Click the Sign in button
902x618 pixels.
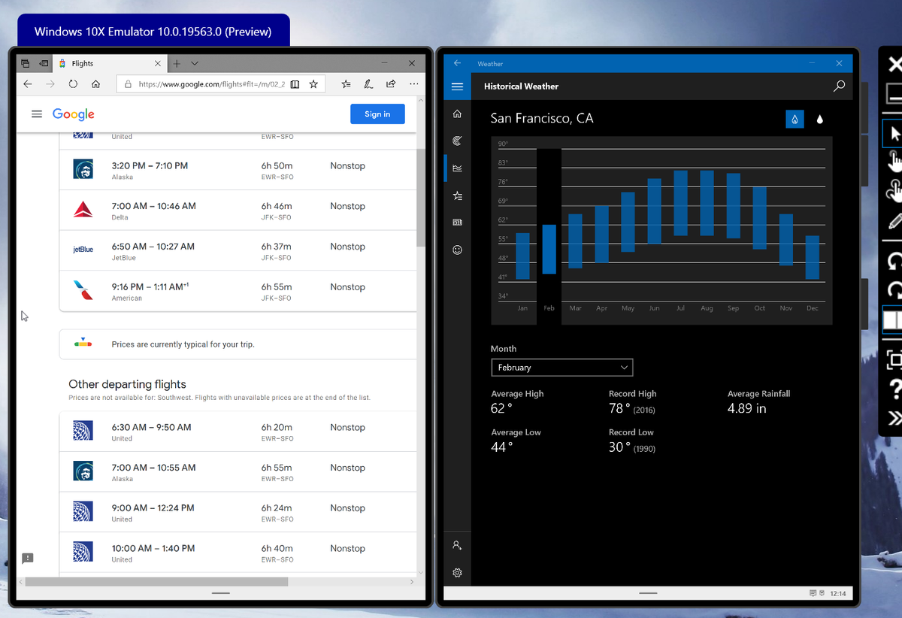(x=377, y=114)
